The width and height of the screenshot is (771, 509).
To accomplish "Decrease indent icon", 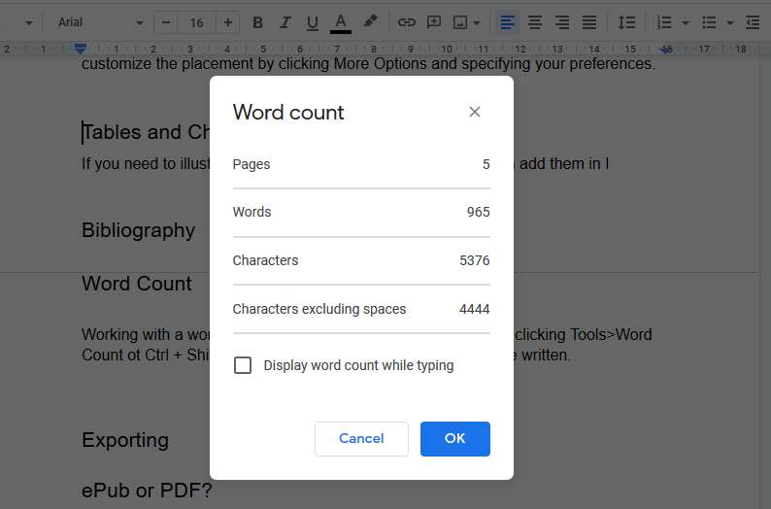I will pos(753,22).
